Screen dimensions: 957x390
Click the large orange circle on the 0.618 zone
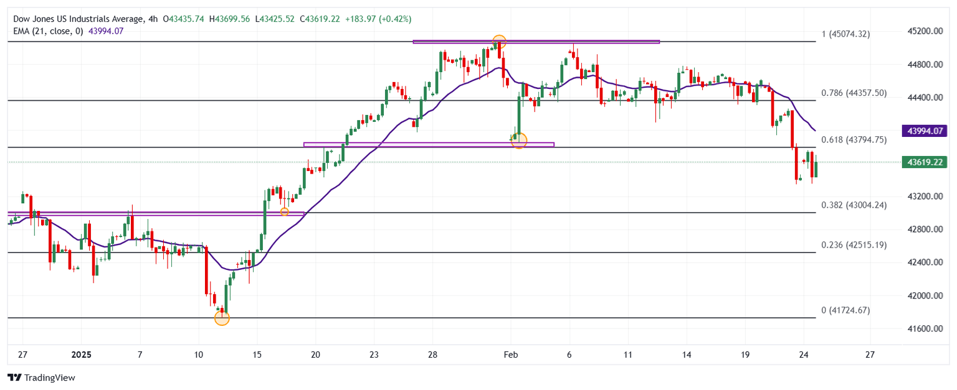point(518,141)
